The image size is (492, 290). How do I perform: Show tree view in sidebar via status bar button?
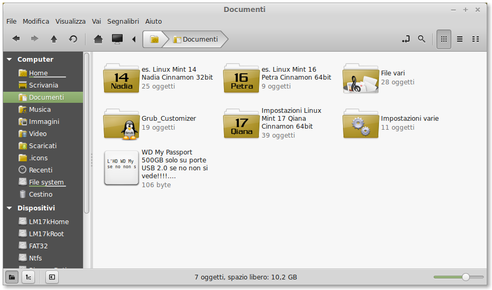28,277
